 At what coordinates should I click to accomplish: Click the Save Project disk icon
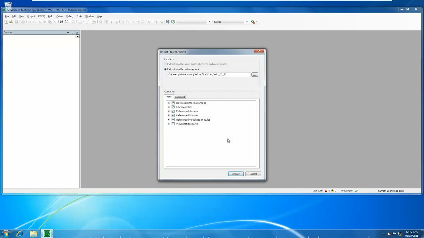16,22
